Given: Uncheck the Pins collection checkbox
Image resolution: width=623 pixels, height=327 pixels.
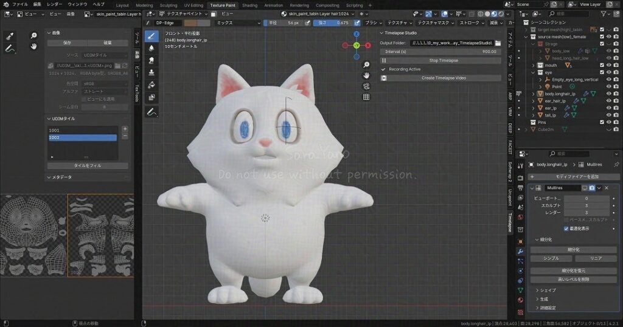Looking at the screenshot, I should pyautogui.click(x=602, y=122).
